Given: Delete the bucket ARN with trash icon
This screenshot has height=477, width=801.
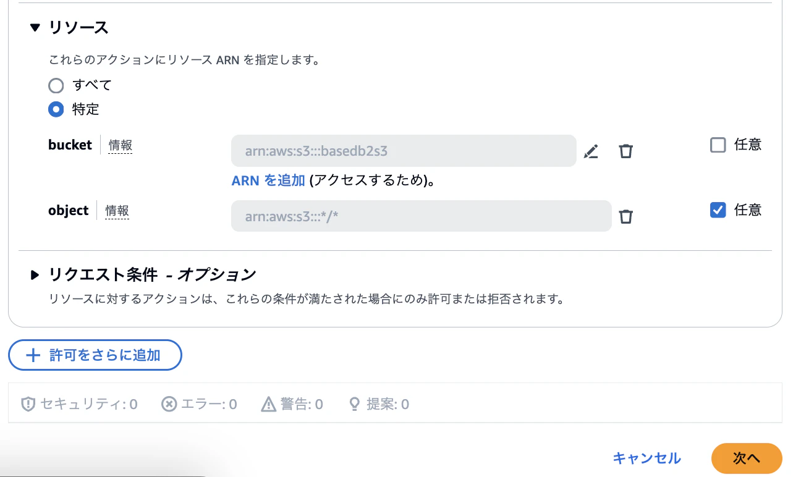Looking at the screenshot, I should (626, 151).
